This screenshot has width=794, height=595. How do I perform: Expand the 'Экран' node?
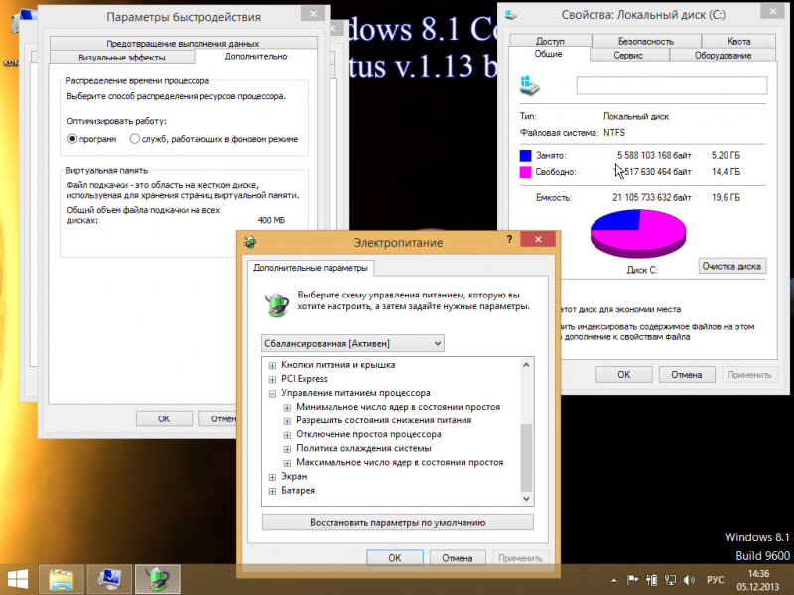[x=272, y=477]
